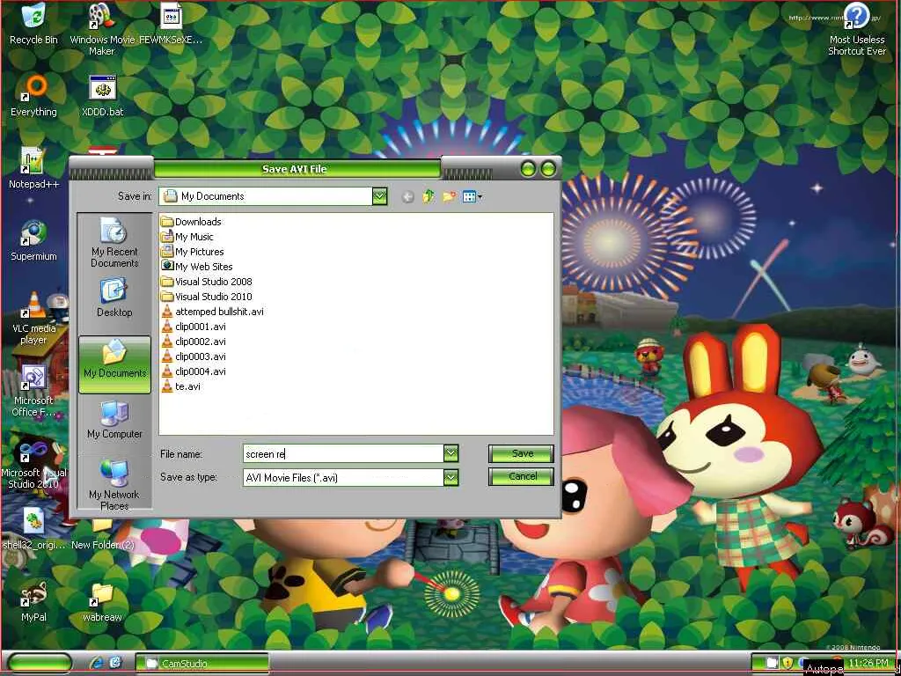Click the Save button
Viewport: 901px width, 676px height.
[x=521, y=453]
